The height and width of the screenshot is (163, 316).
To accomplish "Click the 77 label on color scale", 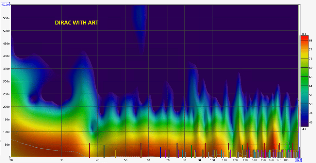I will (311, 49).
